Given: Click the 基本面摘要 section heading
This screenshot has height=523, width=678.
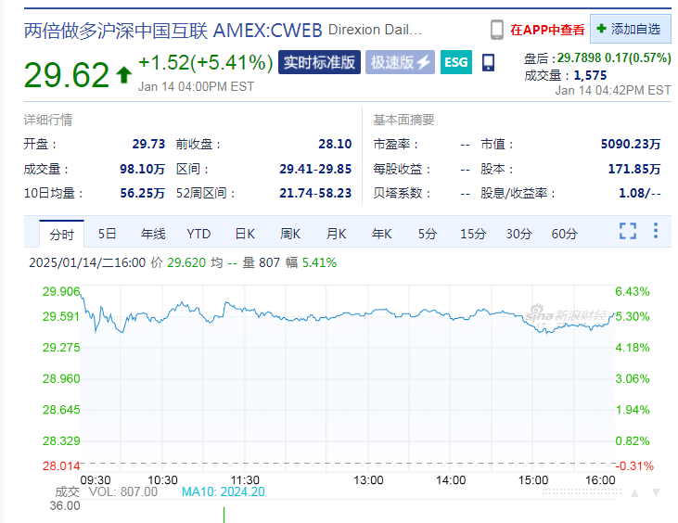Looking at the screenshot, I should coord(403,120).
